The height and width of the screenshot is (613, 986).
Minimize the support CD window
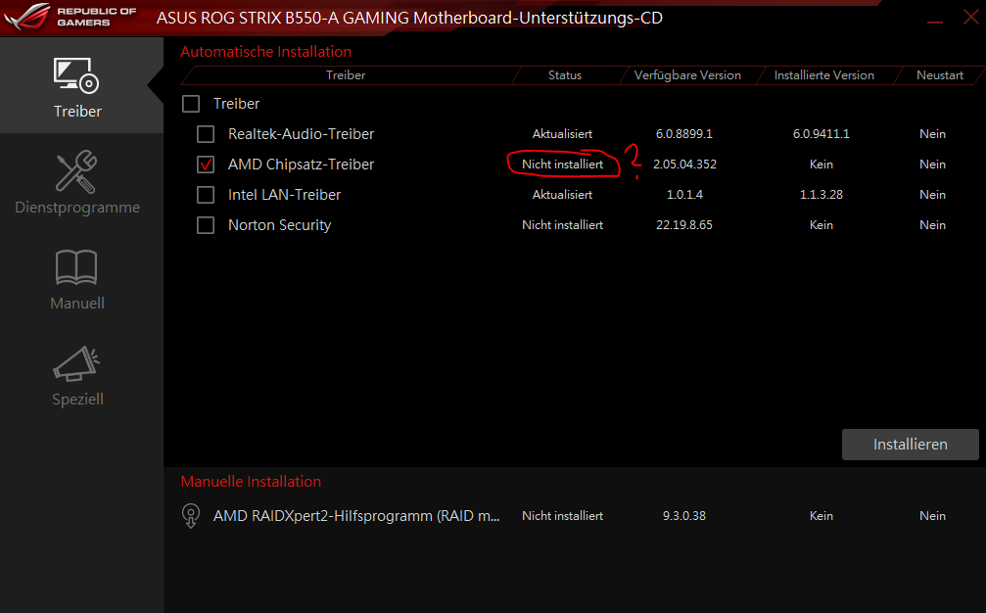tap(935, 22)
